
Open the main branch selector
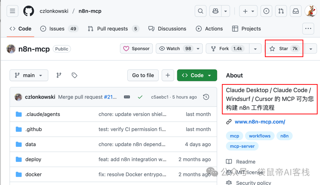tap(29, 75)
